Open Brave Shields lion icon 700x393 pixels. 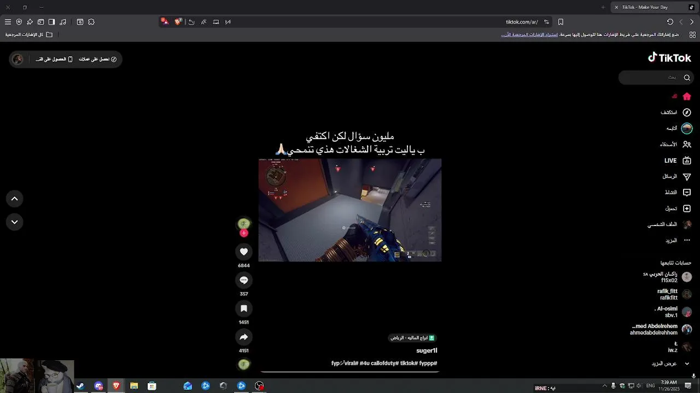(x=178, y=22)
